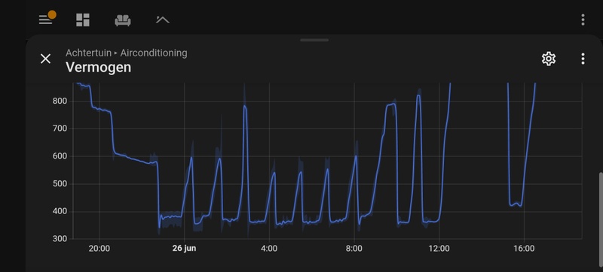
Task: Click the 16:00 time axis label
Action: [524, 249]
